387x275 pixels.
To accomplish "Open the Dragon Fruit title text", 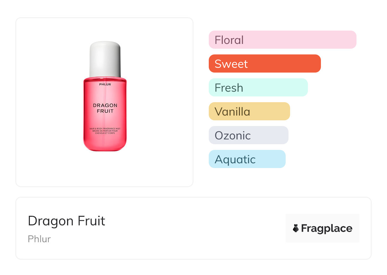I will 66,221.
